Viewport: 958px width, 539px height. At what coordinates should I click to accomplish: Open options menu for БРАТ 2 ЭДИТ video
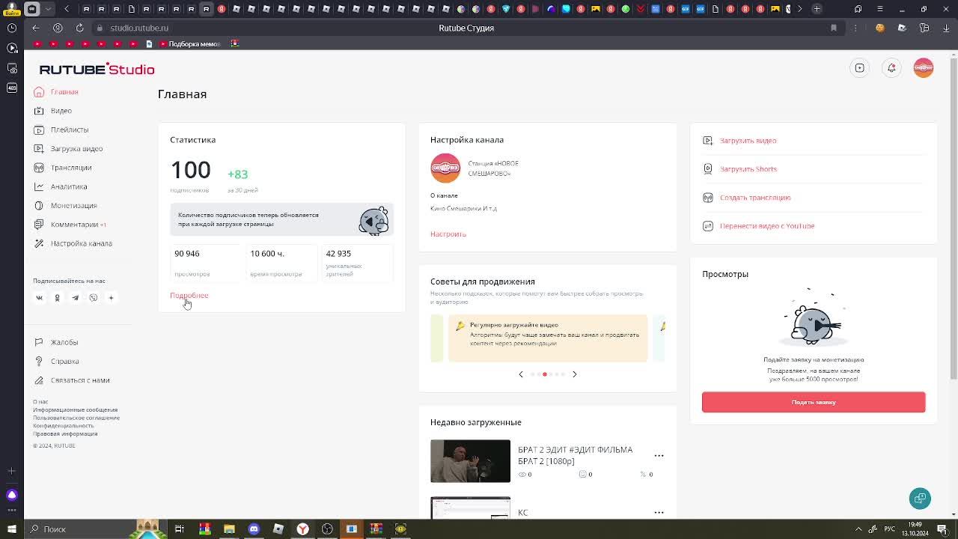(659, 455)
